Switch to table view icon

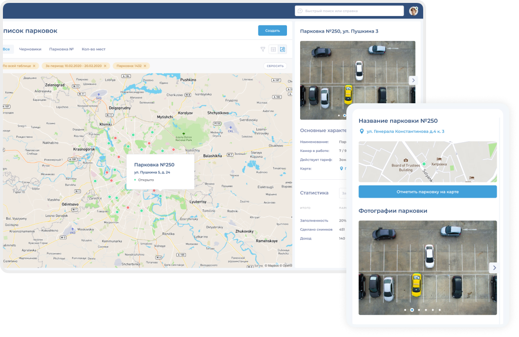[x=273, y=49]
